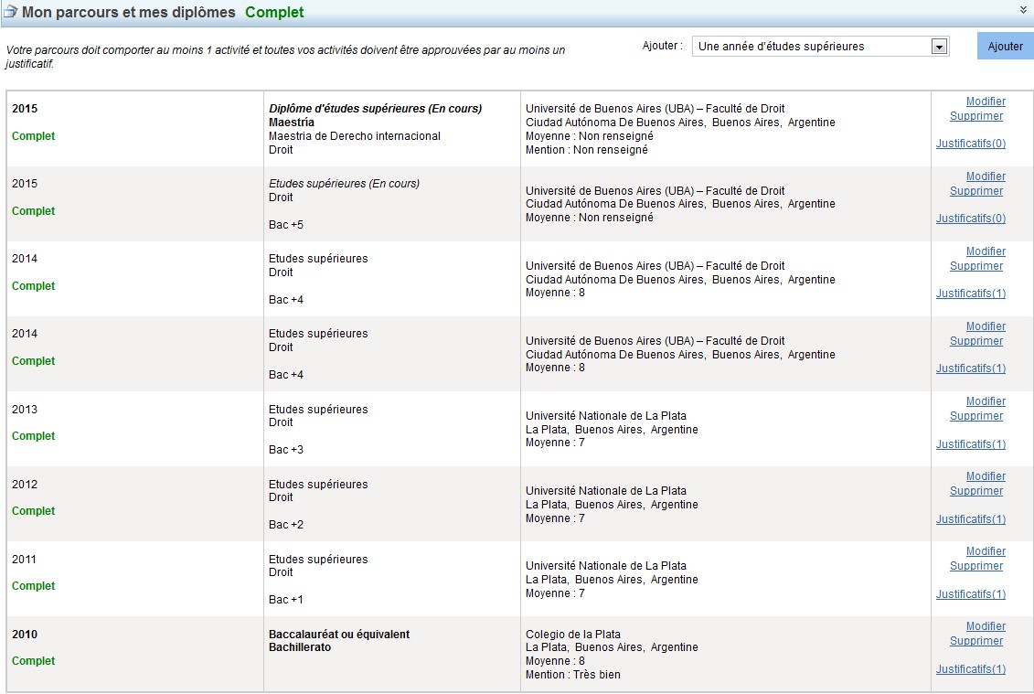
Task: Click 'Université Nationale de La Plata' in 2013 row
Action: 606,416
